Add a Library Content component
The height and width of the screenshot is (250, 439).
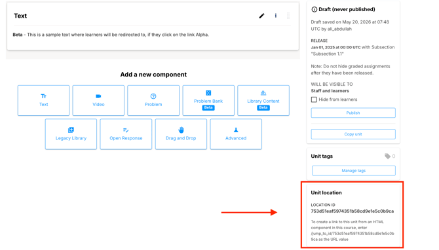[263, 100]
